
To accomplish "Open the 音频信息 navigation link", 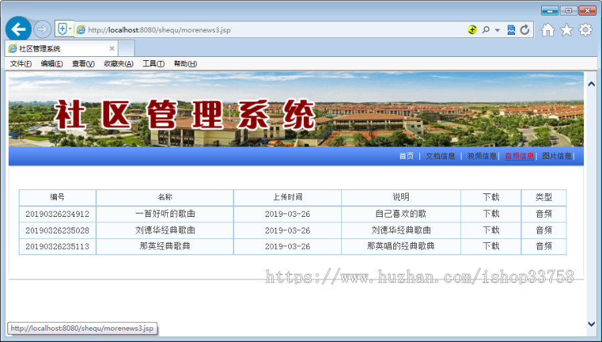I will [x=520, y=156].
